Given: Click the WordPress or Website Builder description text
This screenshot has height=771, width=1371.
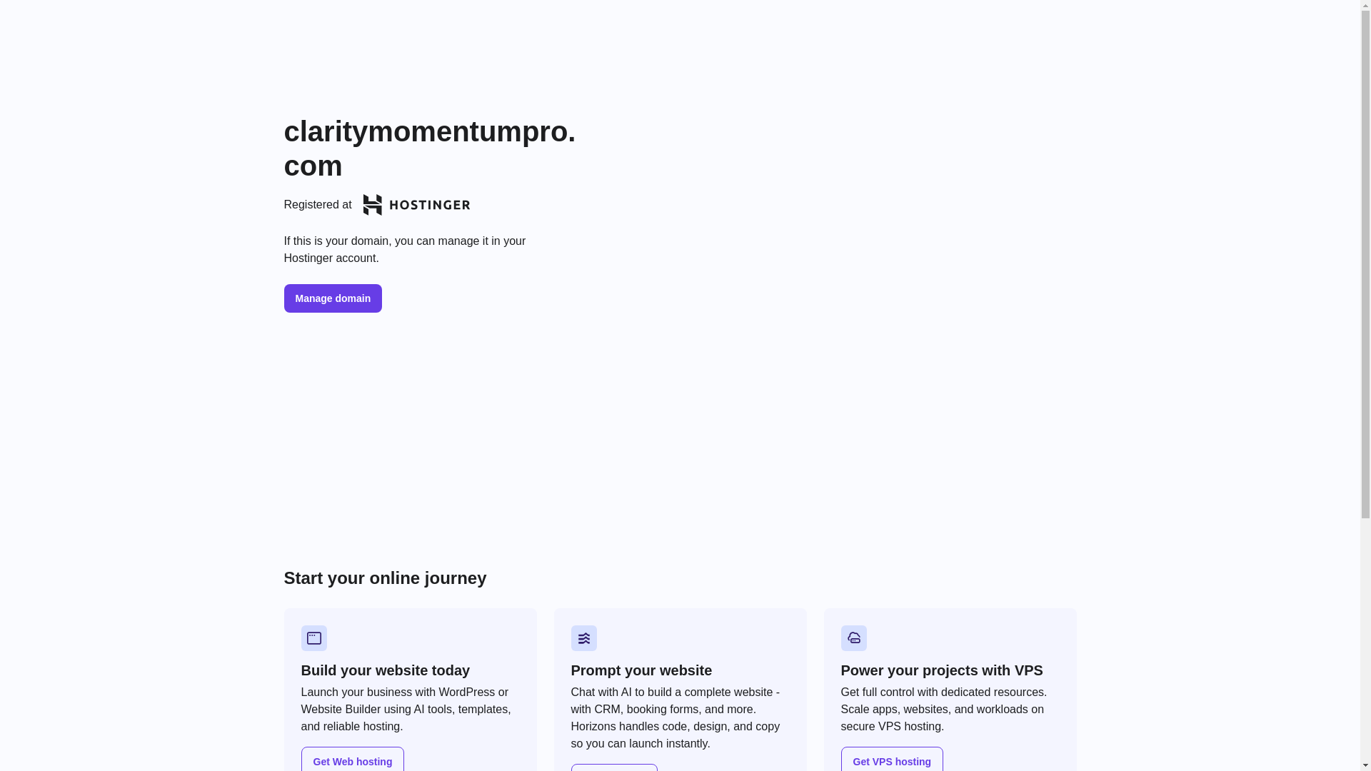Looking at the screenshot, I should tap(406, 710).
